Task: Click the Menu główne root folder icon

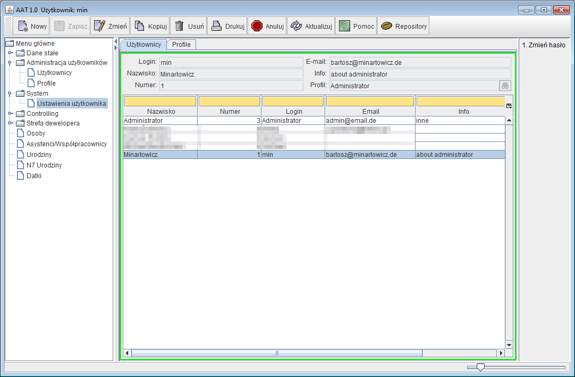Action: pyautogui.click(x=10, y=43)
